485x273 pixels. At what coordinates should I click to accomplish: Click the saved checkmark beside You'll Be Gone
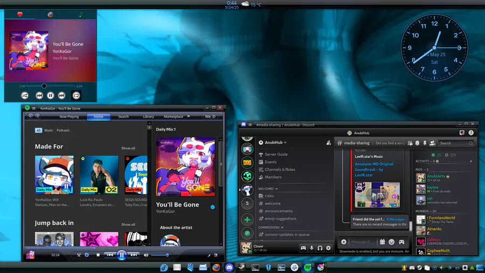213,207
